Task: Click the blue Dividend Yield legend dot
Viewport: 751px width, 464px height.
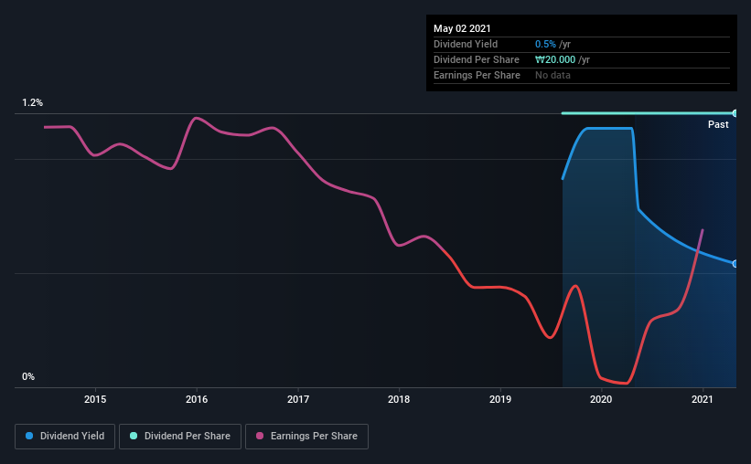Action: (29, 436)
